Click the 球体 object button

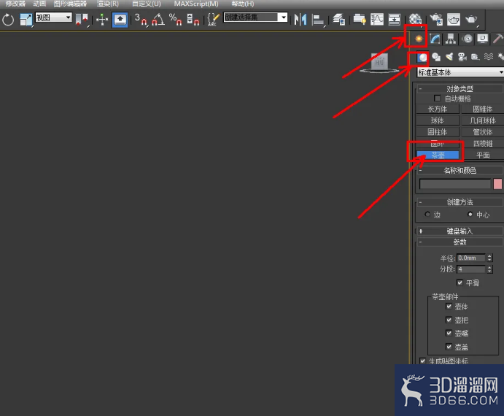point(438,120)
